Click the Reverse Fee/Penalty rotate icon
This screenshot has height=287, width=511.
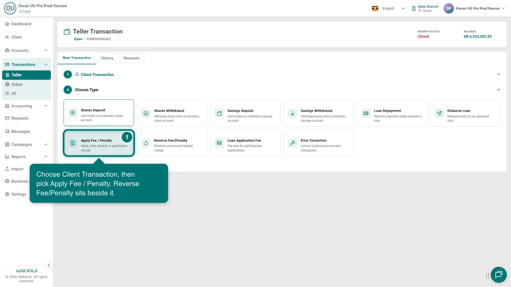tap(146, 143)
